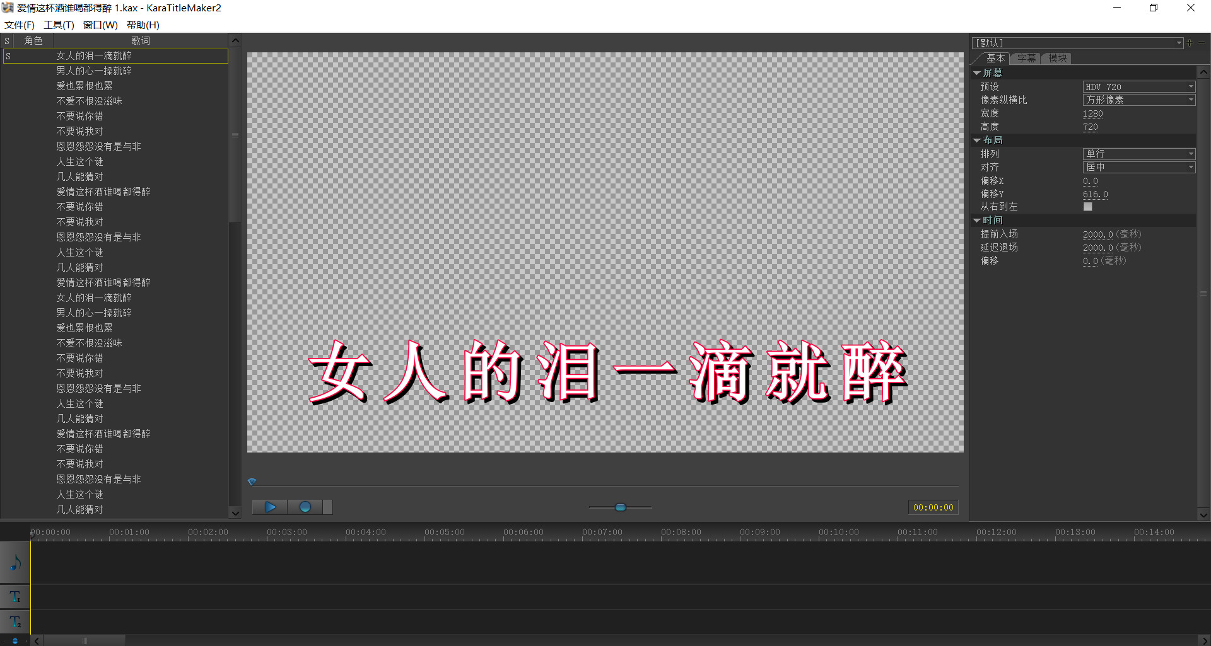Screen dimensions: 1211x646
Task: Select the audio track music note icon
Action: click(15, 563)
